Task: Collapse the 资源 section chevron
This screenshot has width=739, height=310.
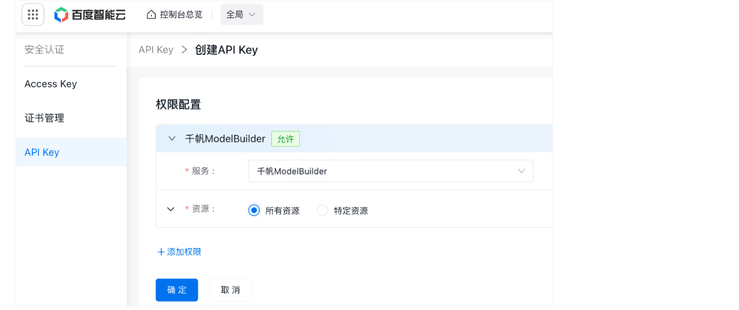Action: (x=171, y=209)
